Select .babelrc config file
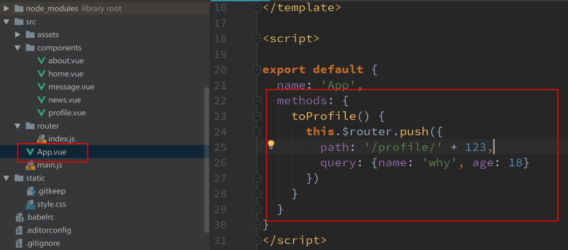The height and width of the screenshot is (250, 568). (40, 218)
